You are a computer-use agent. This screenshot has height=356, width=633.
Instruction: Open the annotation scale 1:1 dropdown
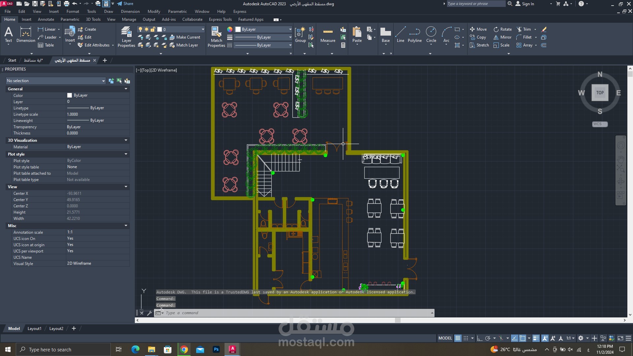(x=570, y=338)
